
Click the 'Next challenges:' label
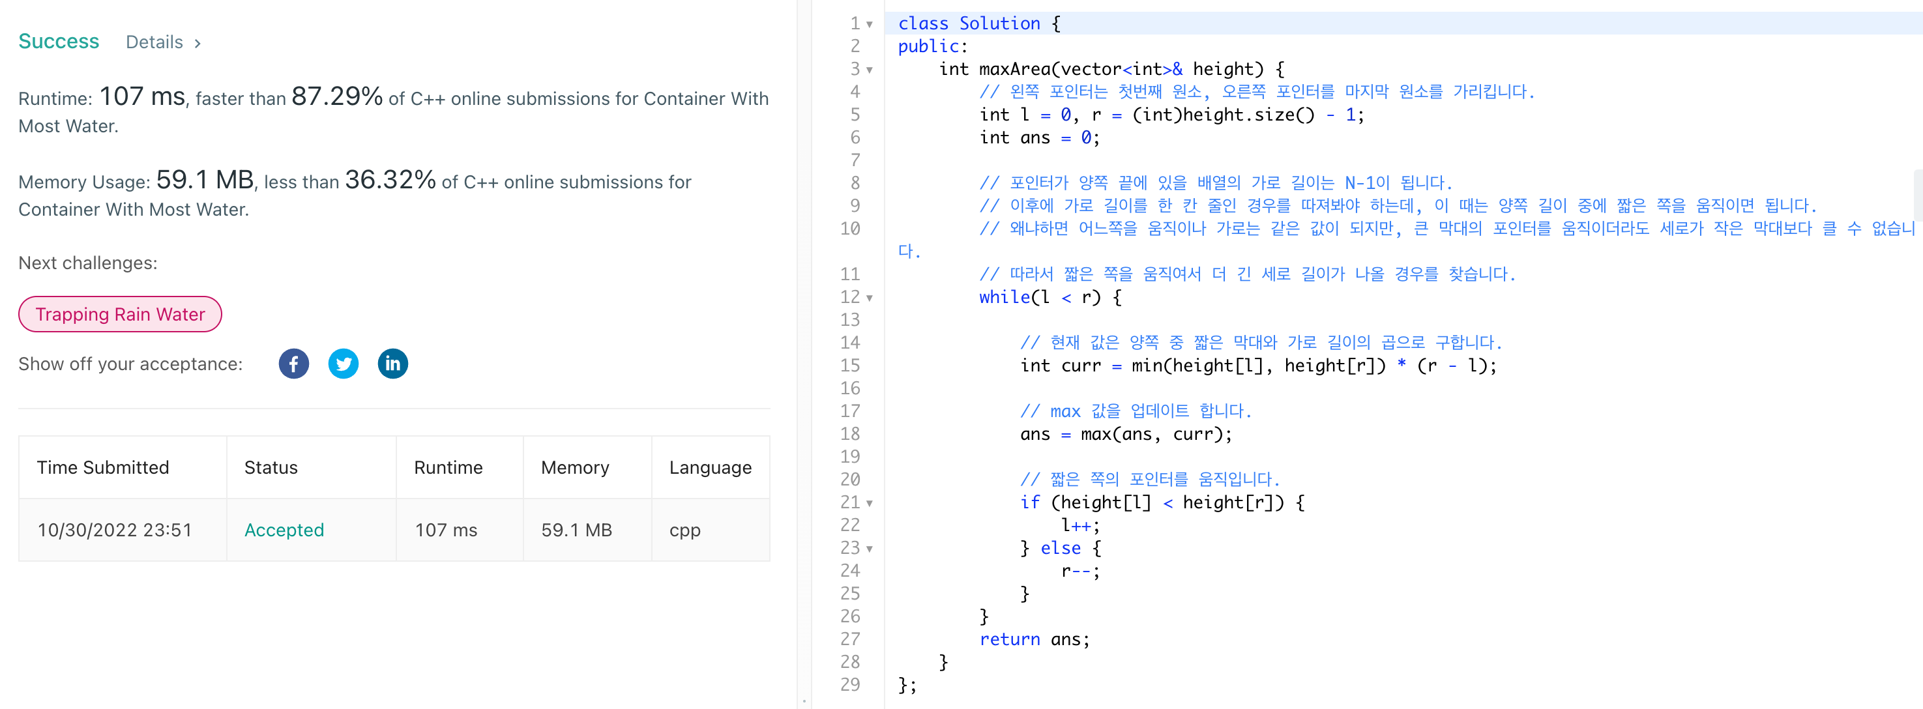tap(87, 263)
